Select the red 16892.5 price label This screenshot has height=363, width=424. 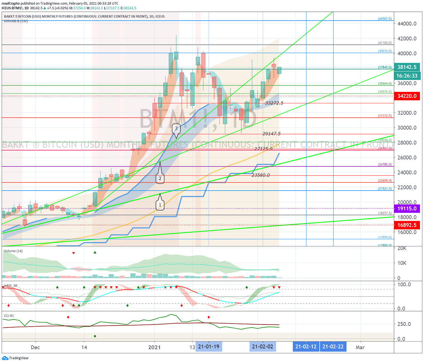pyautogui.click(x=407, y=225)
